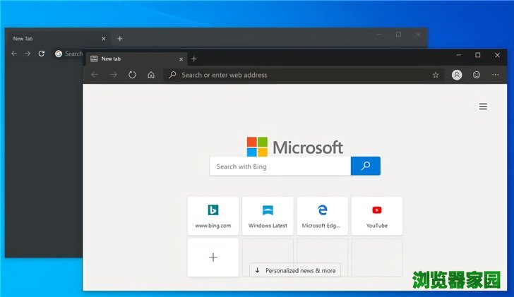Click the Home icon in Edge toolbar
The width and height of the screenshot is (514, 297).
tap(150, 75)
